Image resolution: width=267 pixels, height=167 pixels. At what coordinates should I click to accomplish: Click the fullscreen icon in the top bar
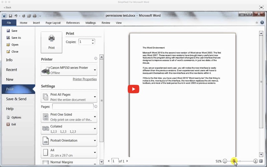(261, 7)
